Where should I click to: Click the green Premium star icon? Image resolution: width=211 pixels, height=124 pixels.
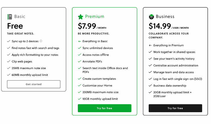(x=81, y=17)
